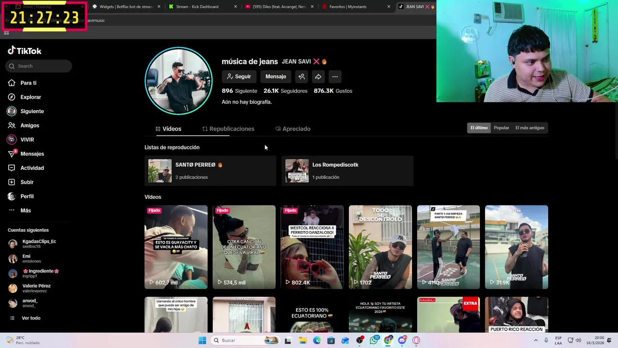The image size is (618, 348).
Task: Open the Amigos section
Action: click(x=23, y=125)
